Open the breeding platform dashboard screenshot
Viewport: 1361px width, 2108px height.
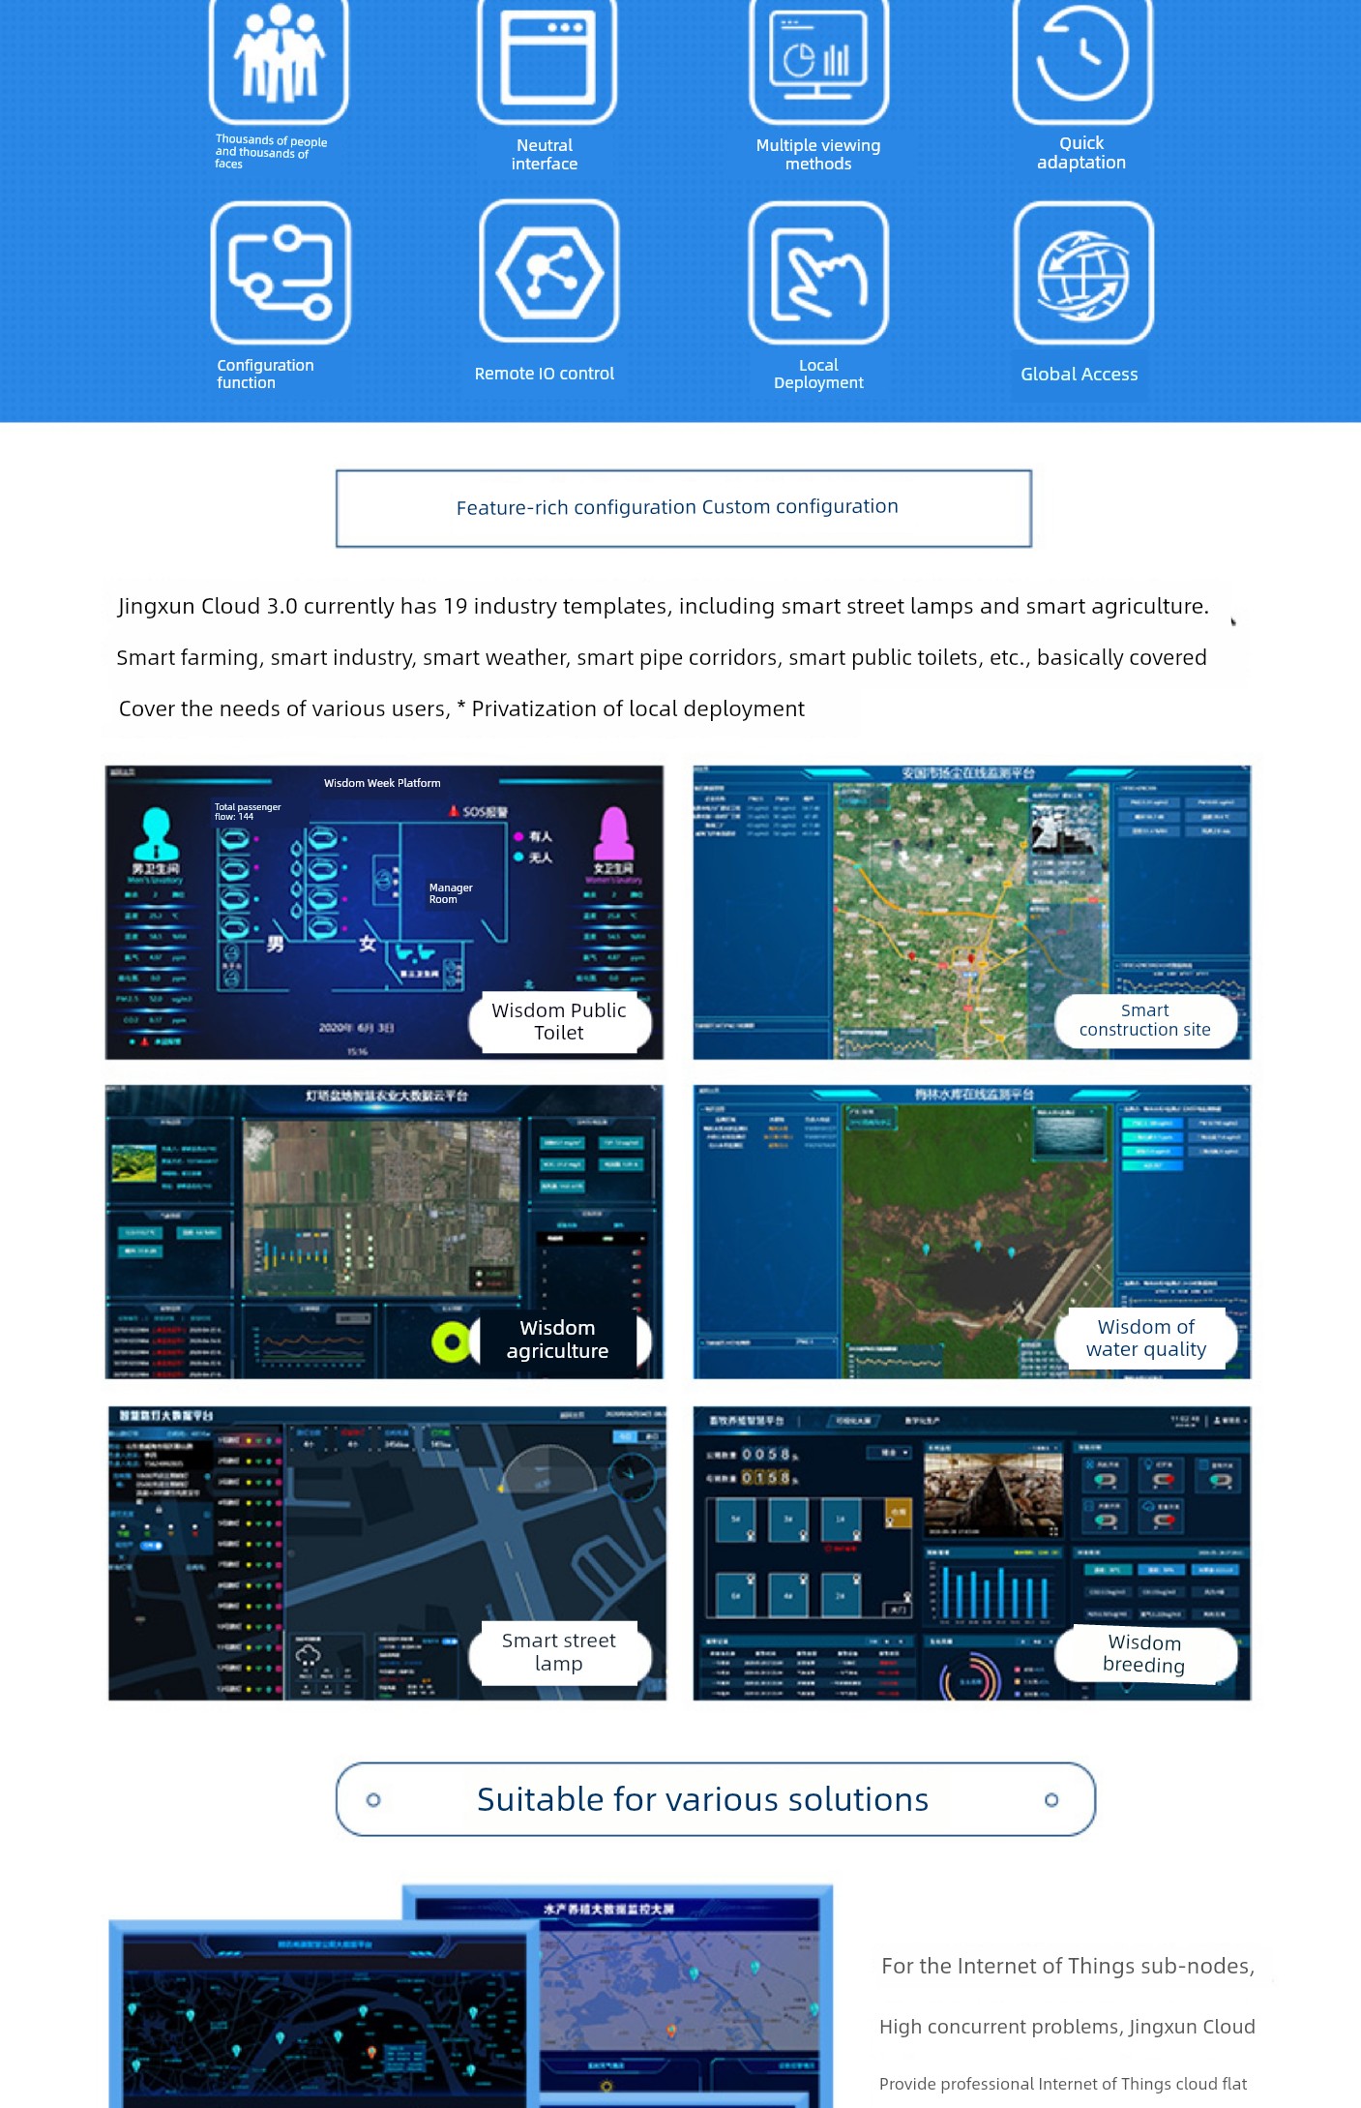(971, 1552)
